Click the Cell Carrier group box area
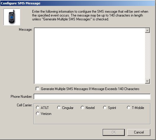The height and width of the screenshot is (140, 156). tap(92, 114)
